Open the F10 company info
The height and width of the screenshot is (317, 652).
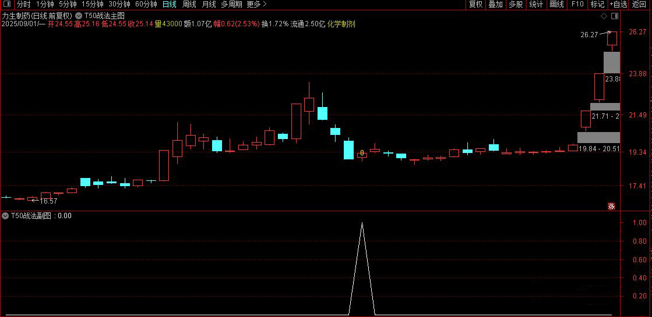click(577, 5)
